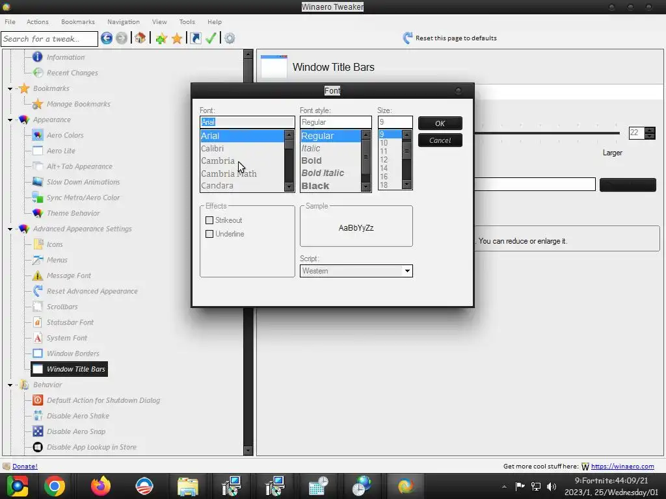Open Sync Metro/Aero Color item
Screen dimensions: 666x499
click(x=83, y=198)
